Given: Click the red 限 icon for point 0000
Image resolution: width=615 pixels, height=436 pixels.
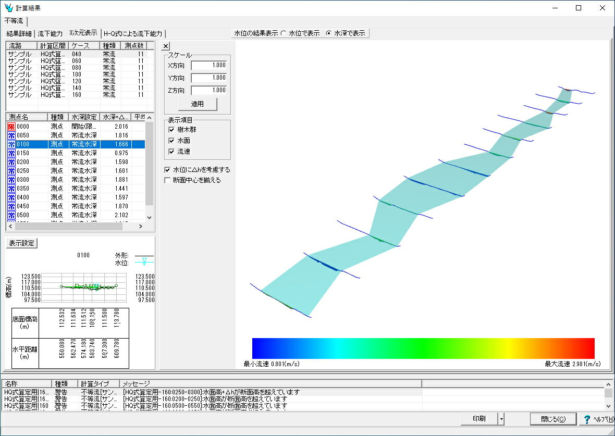Looking at the screenshot, I should [11, 127].
